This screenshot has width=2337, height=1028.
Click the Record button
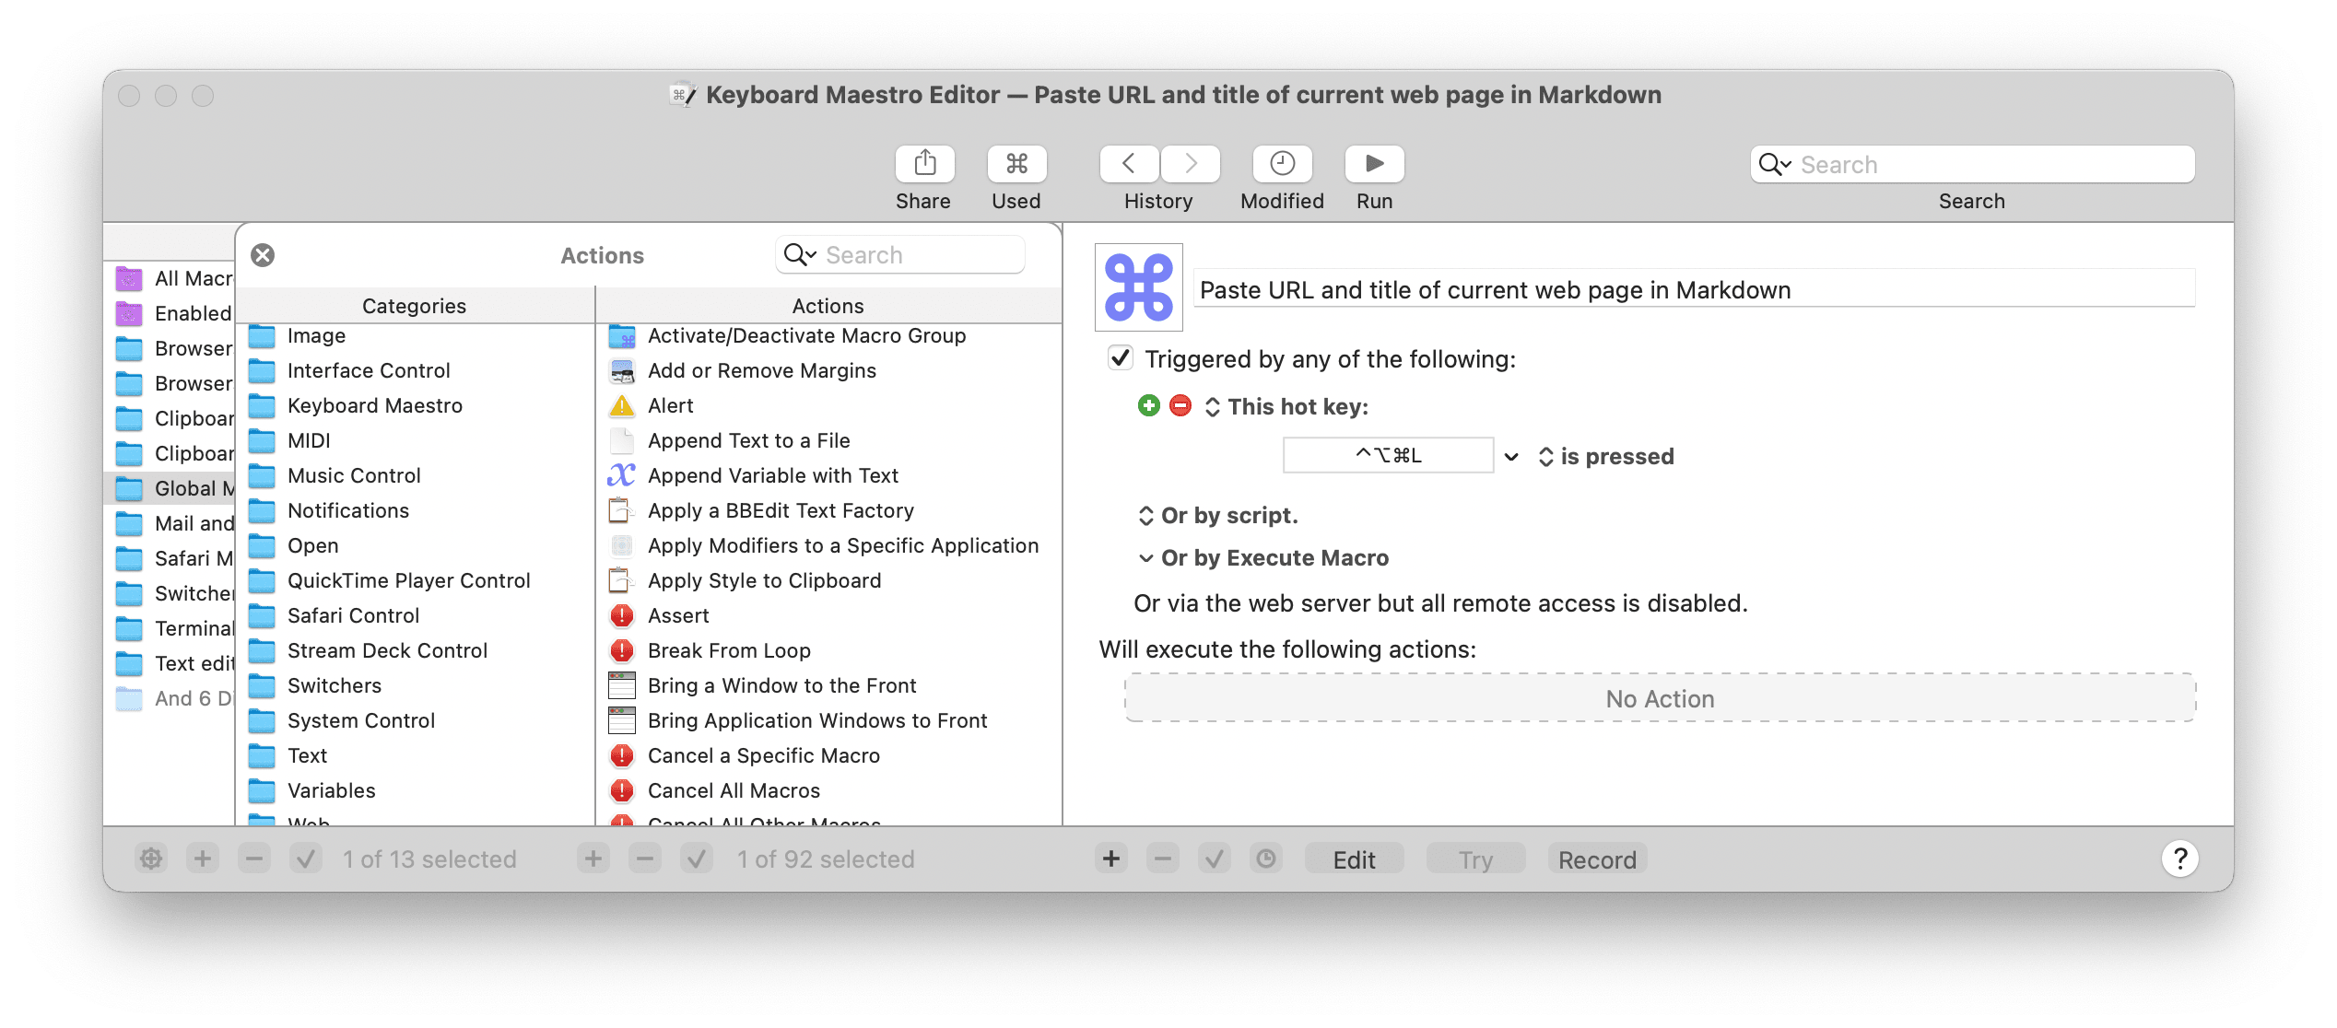pyautogui.click(x=1597, y=859)
